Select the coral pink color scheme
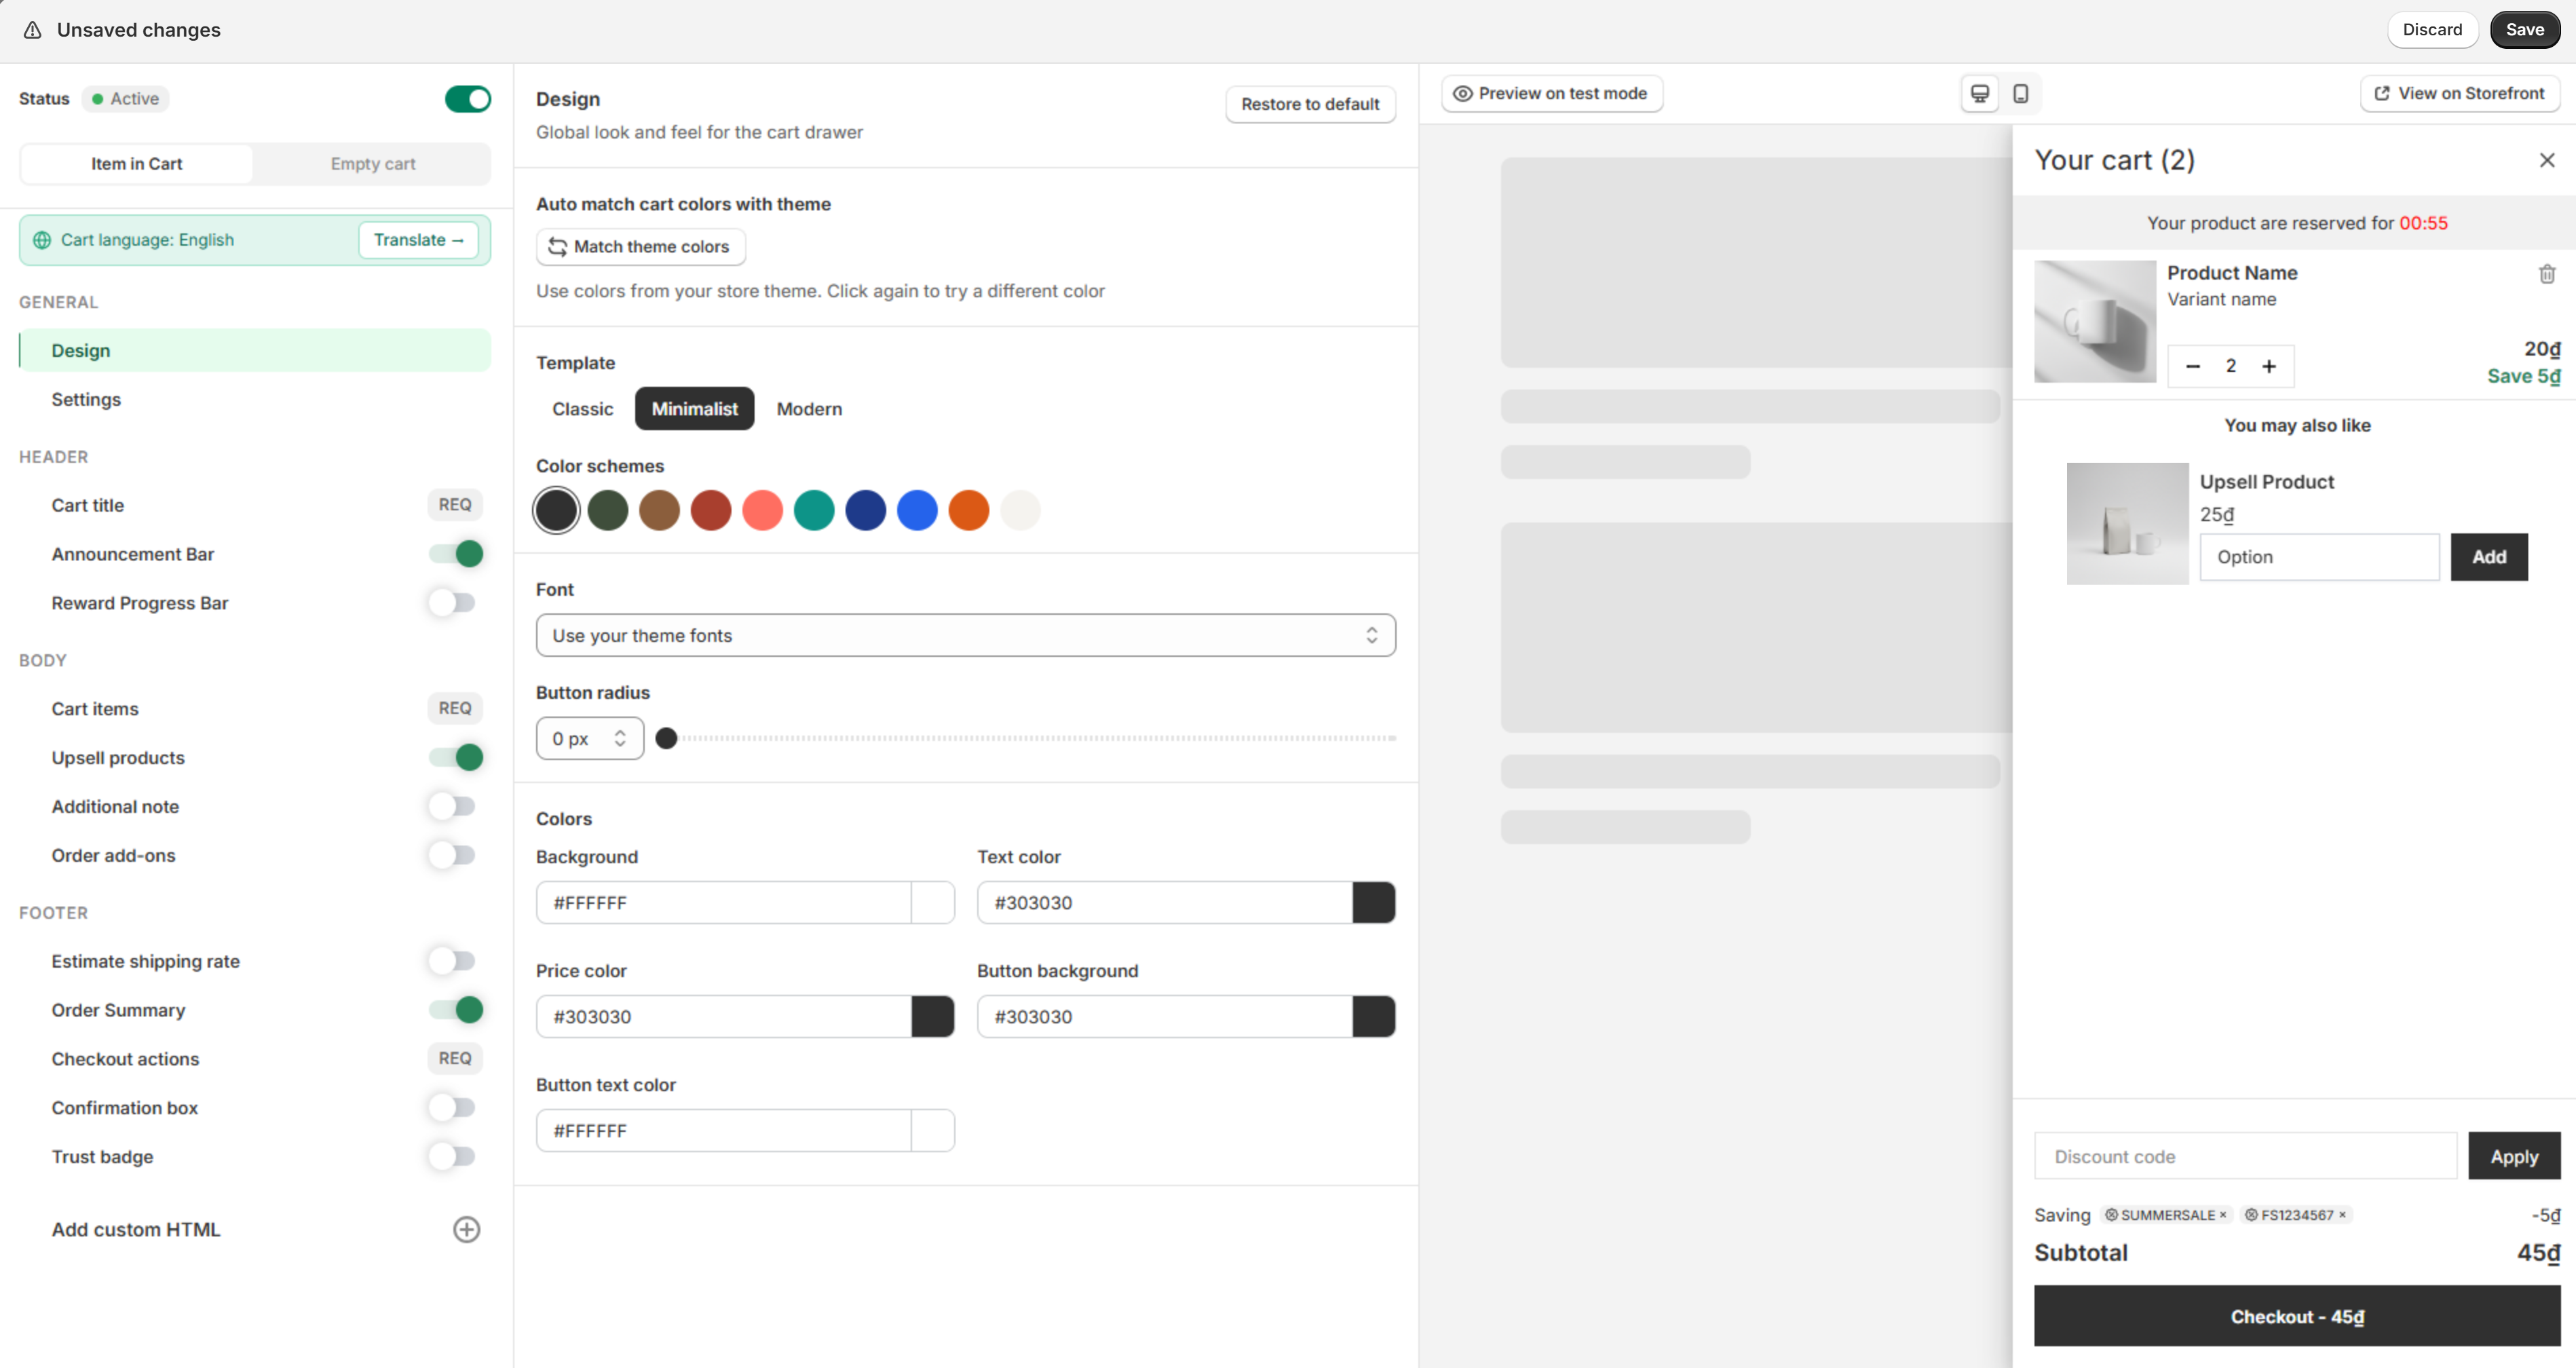This screenshot has height=1368, width=2576. click(763, 511)
